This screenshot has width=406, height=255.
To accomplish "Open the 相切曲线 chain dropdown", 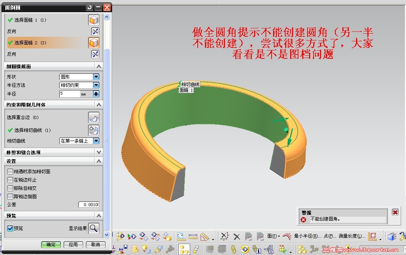I will [x=96, y=141].
